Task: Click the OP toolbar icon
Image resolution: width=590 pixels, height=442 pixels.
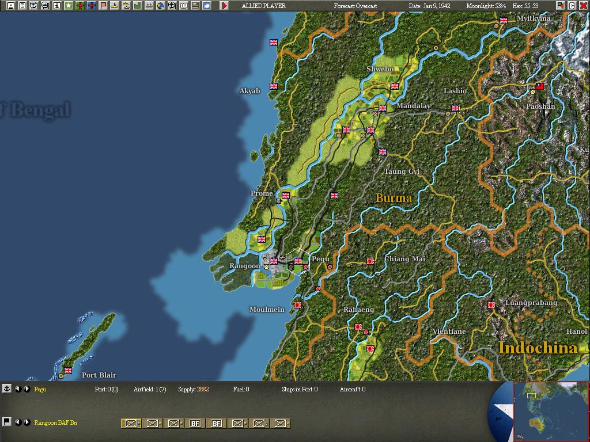Action: (184, 6)
